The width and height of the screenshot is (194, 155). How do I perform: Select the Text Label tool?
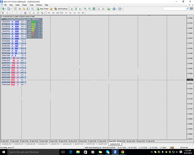click(x=38, y=13)
